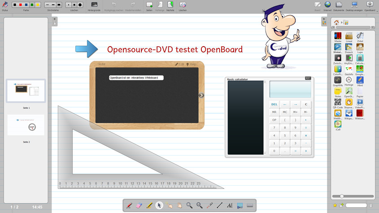This screenshot has width=379, height=213.
Task: Select the hand scroll page tool
Action: tap(179, 205)
